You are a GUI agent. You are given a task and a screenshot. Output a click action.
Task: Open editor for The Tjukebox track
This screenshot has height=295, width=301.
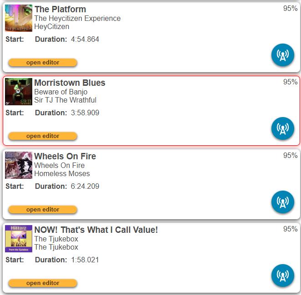43,283
